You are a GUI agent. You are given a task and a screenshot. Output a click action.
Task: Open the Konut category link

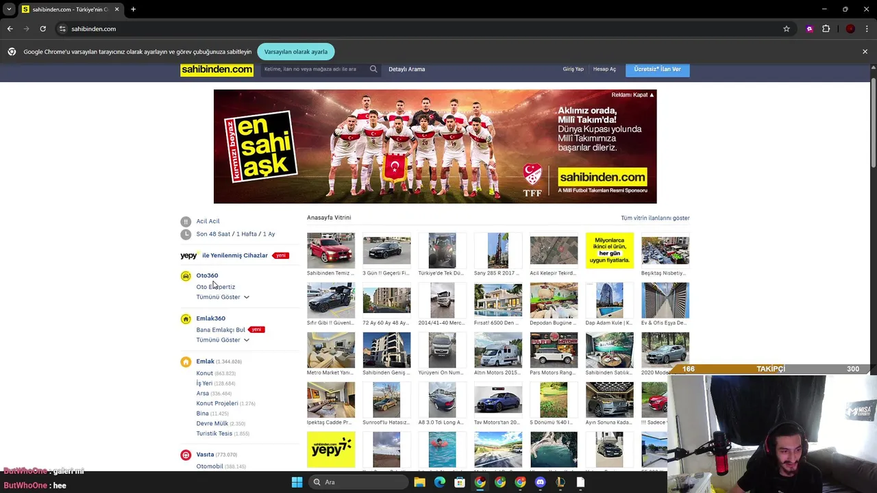[x=204, y=373]
